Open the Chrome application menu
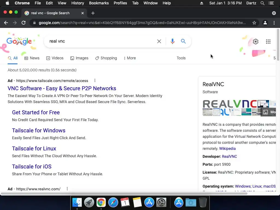 coord(22,3)
